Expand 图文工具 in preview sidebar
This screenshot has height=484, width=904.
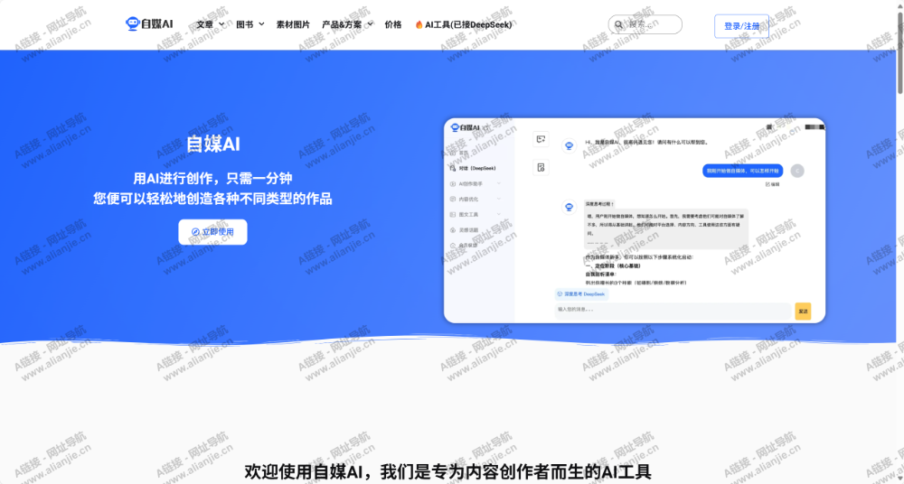click(x=476, y=214)
